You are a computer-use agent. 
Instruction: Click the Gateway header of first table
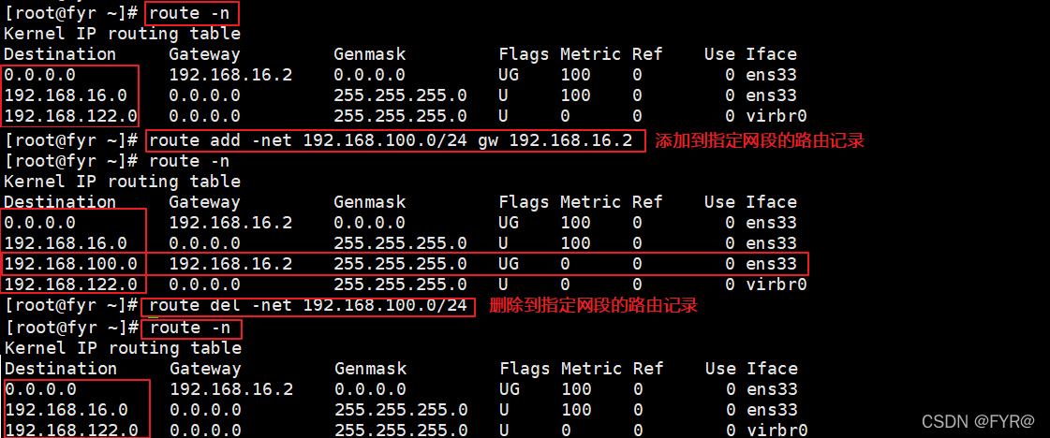click(x=204, y=54)
